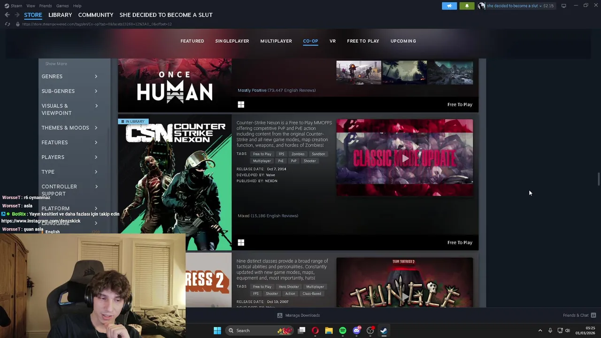Expand the Controller Support filter
Image resolution: width=601 pixels, height=338 pixels.
tap(69, 190)
